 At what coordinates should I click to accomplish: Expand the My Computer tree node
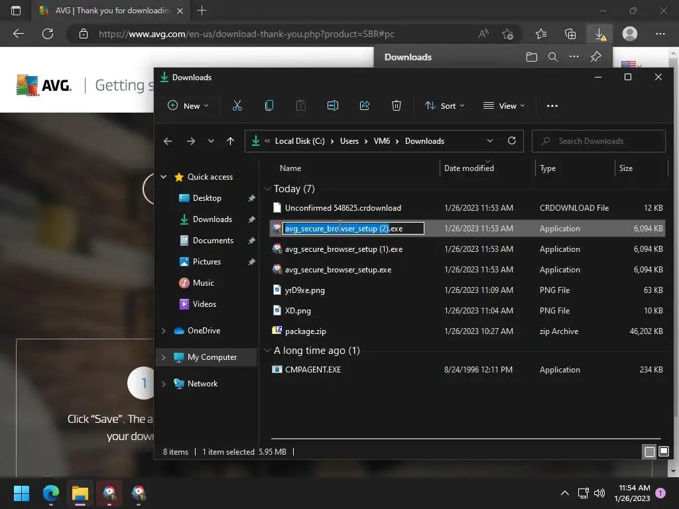click(164, 357)
